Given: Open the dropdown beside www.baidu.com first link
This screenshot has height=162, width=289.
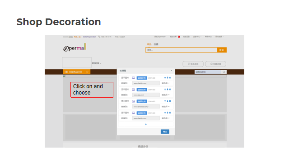Looking at the screenshot, I should click(x=166, y=83).
